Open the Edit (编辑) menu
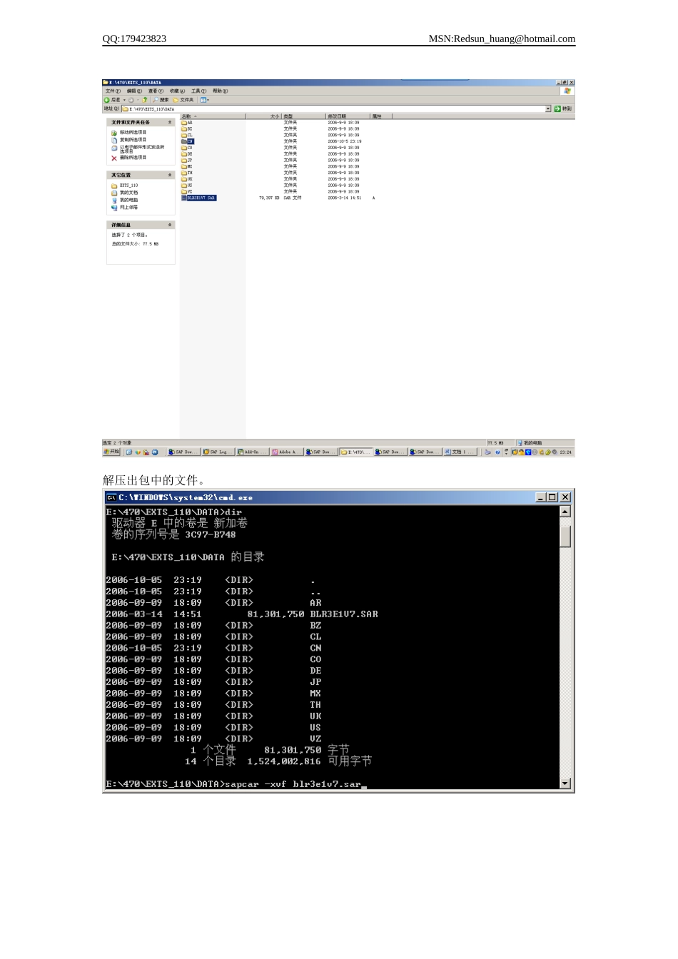Viewport: 678px width, 959px height. tap(134, 91)
